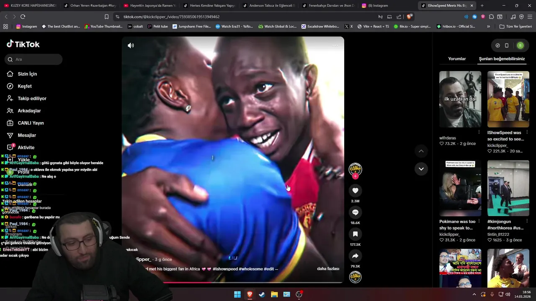This screenshot has height=301, width=536.
Task: Open Mesajlar page
Action: [x=27, y=135]
